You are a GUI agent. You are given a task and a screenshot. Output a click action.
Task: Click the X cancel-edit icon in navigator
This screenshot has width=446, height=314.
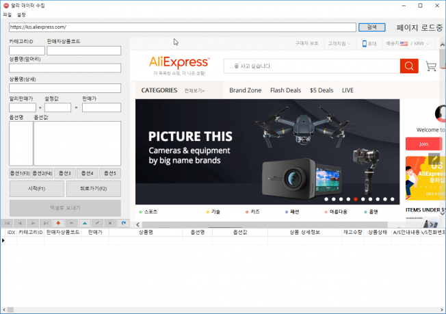pos(110,223)
